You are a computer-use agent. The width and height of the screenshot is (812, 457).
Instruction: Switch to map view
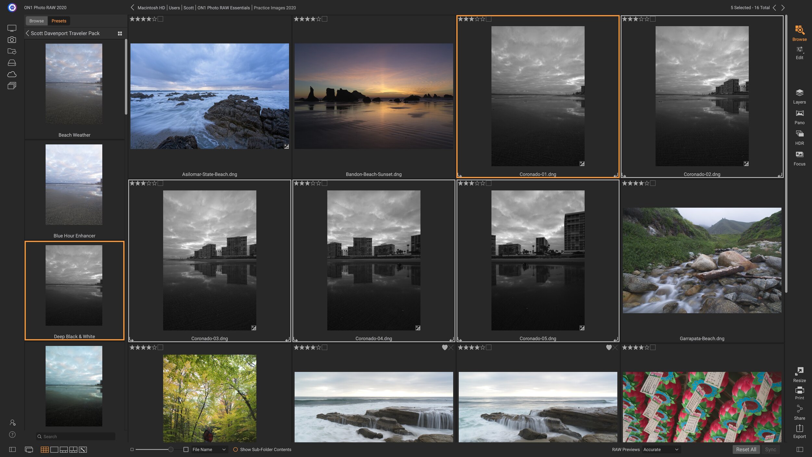[x=83, y=450]
